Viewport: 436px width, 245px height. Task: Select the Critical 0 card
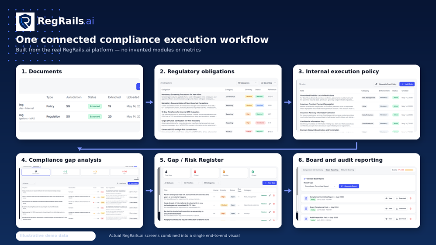pos(205,173)
